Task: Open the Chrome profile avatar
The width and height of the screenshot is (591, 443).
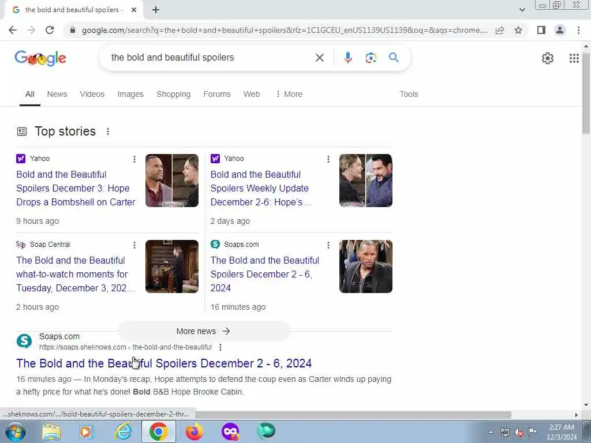Action: point(560,30)
